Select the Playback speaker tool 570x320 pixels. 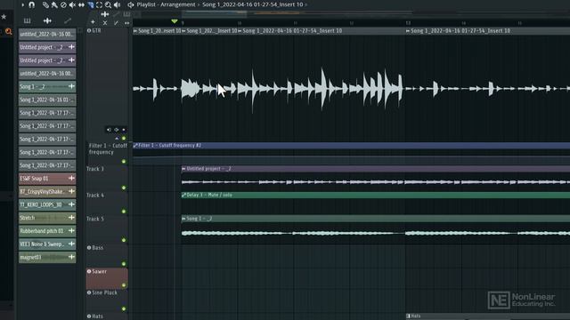click(x=117, y=4)
